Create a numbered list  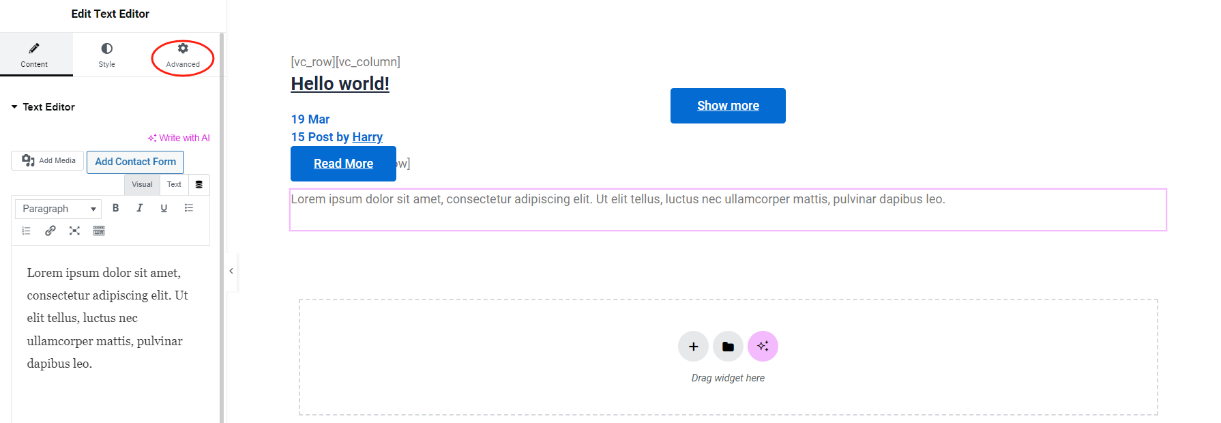pos(26,231)
